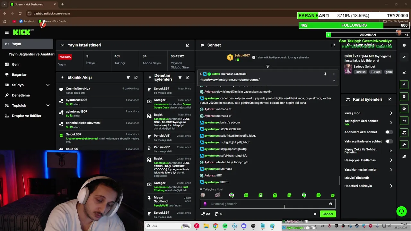
Task: Open Droplar ve ödüller in sidebar
Action: (27, 116)
